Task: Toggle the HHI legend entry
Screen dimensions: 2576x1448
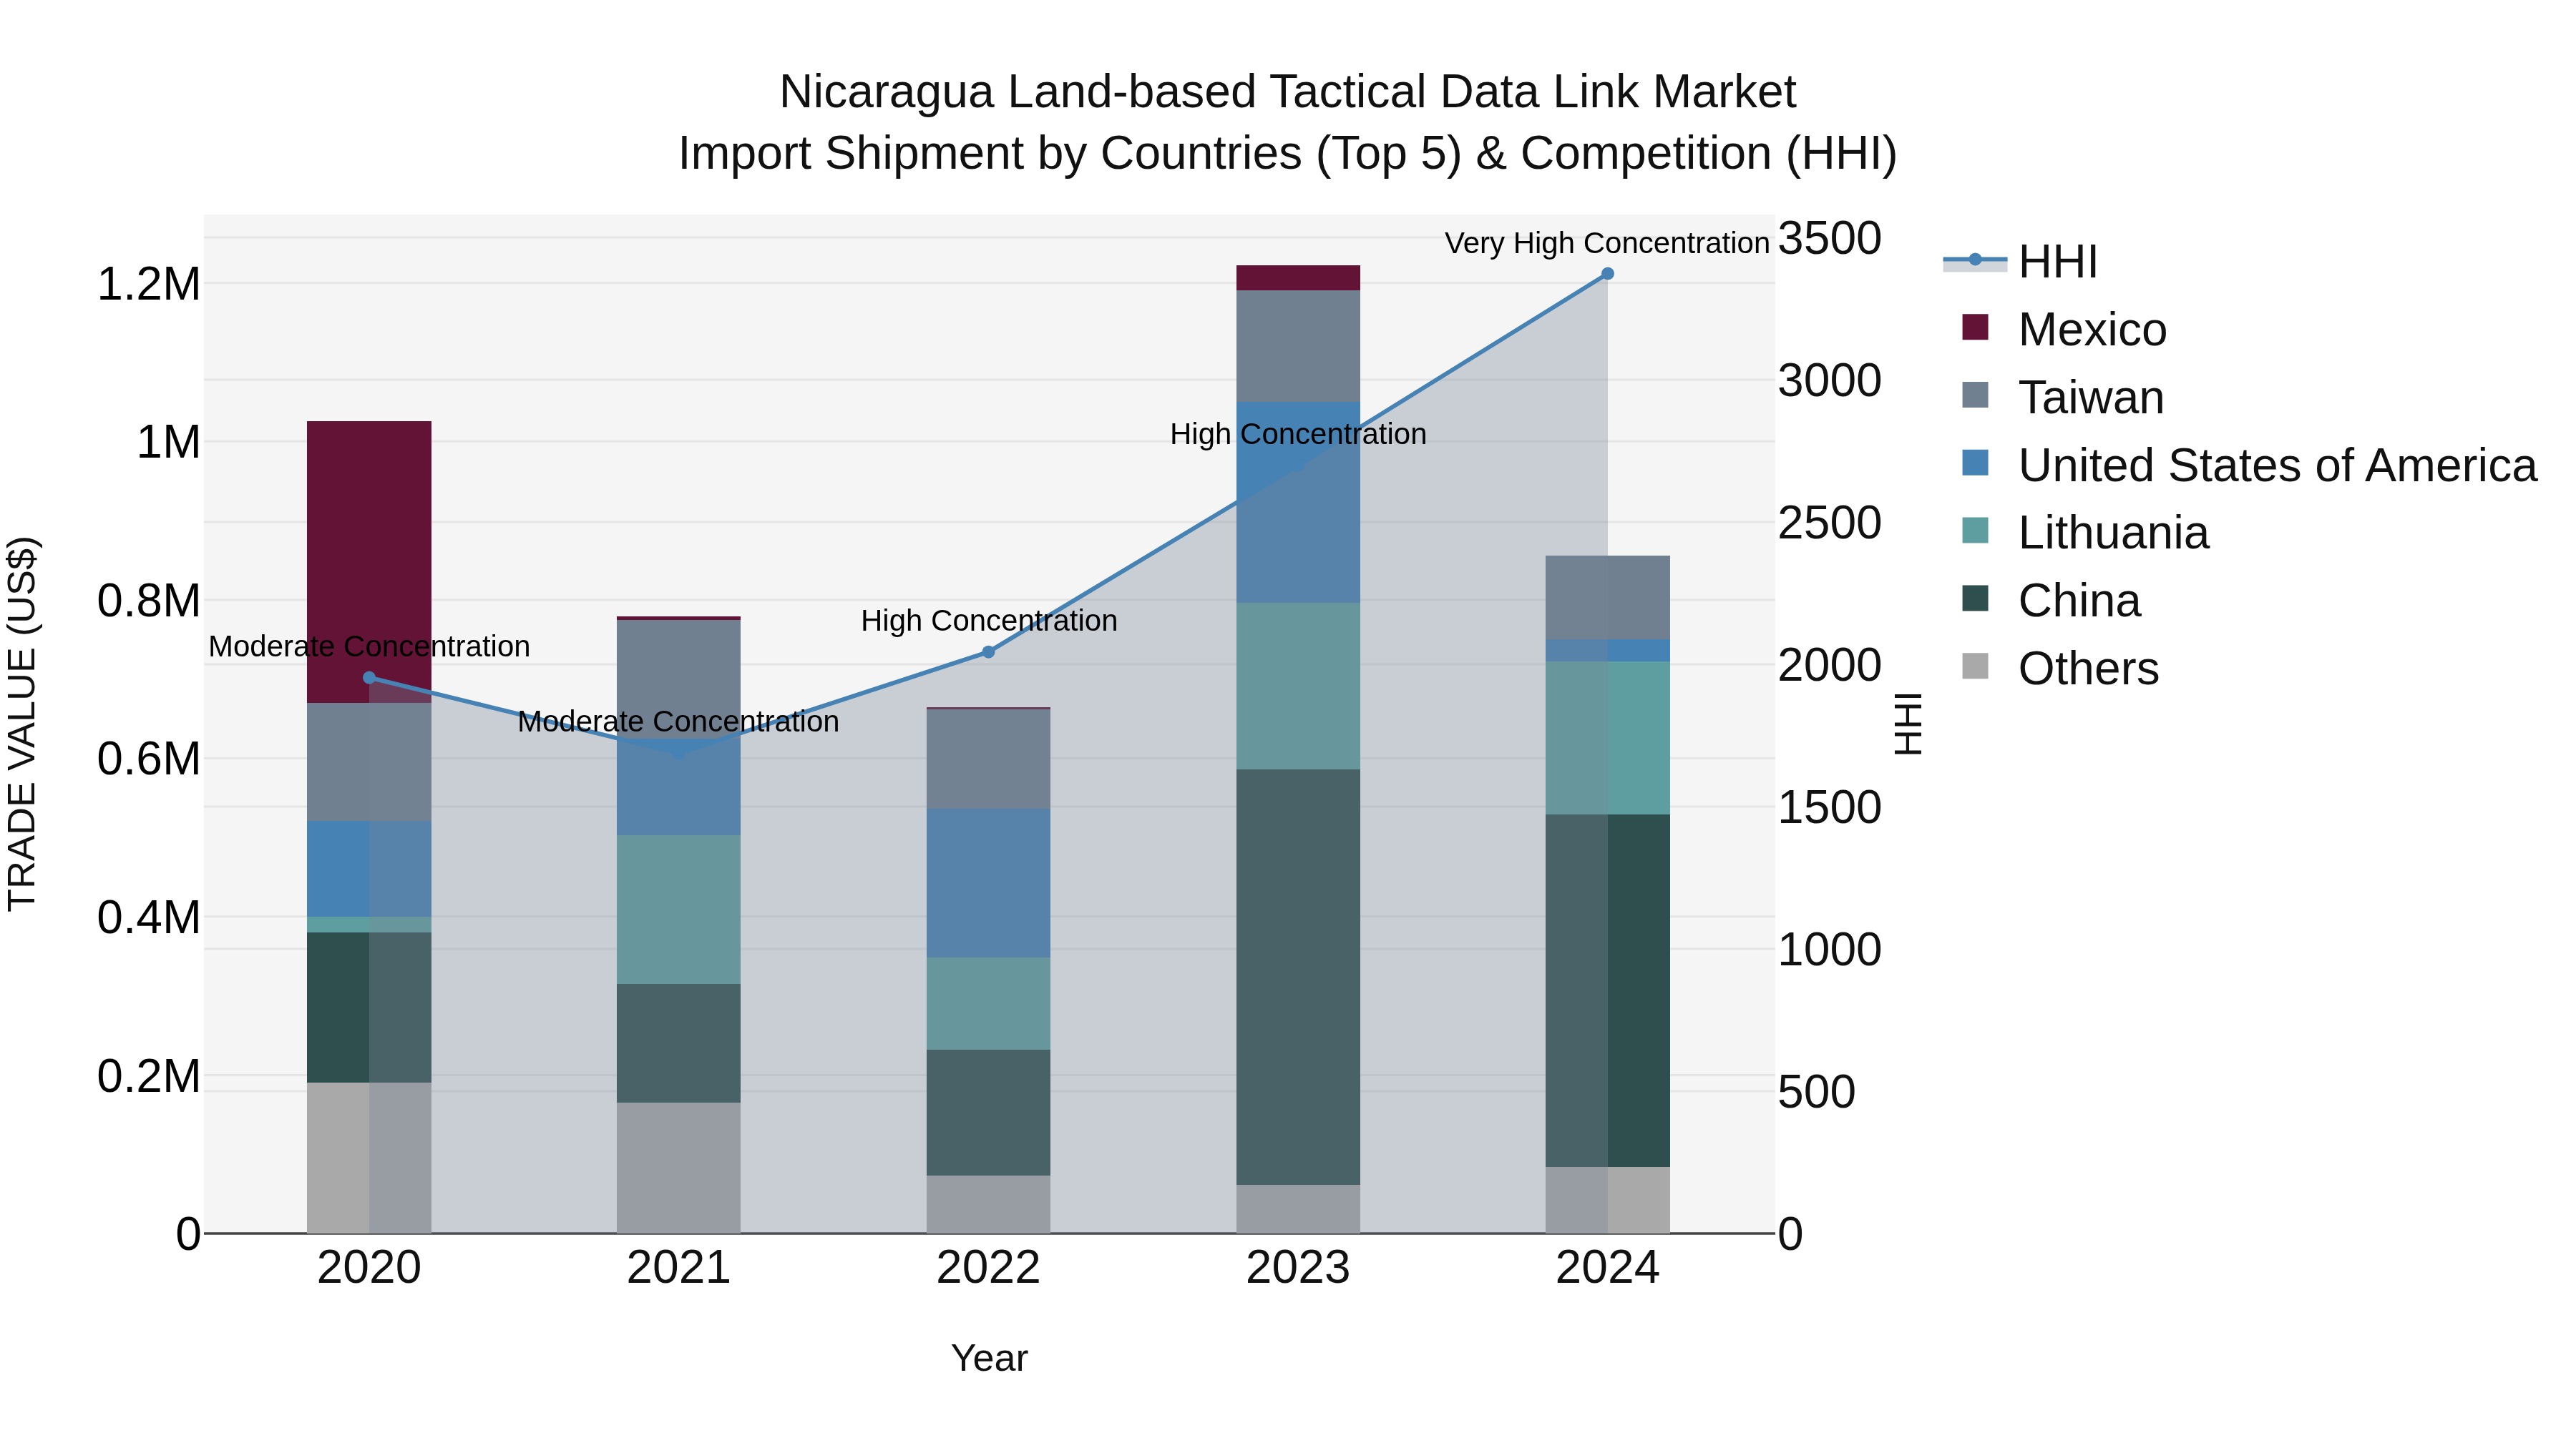Action: (x=2020, y=262)
